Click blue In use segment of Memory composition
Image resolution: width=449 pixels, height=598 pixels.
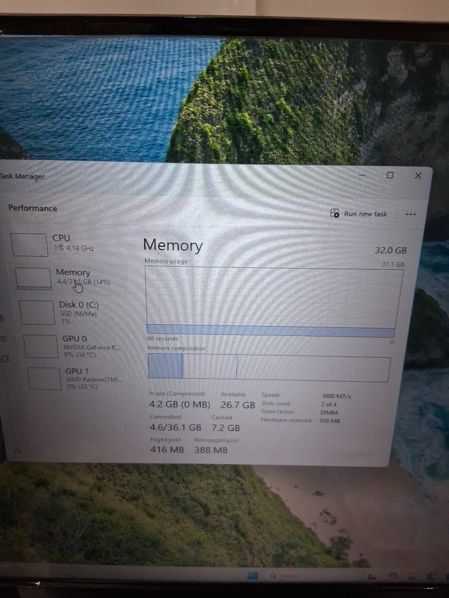[x=165, y=366]
